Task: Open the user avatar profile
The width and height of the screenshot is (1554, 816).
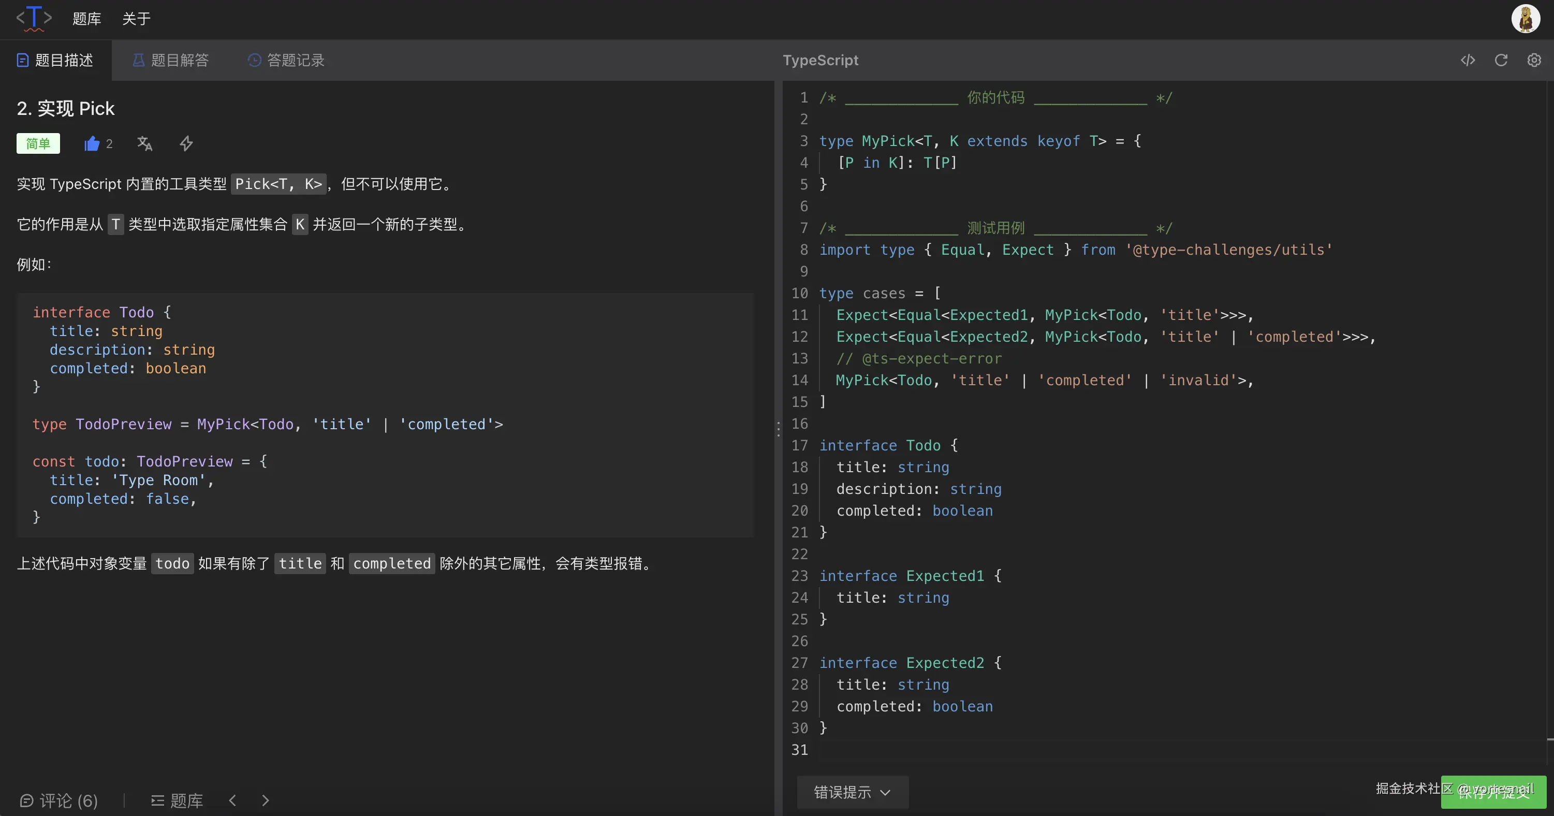Action: click(1526, 19)
